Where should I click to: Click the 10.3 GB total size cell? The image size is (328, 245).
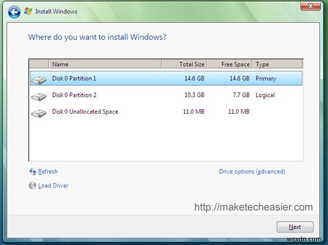click(x=195, y=95)
